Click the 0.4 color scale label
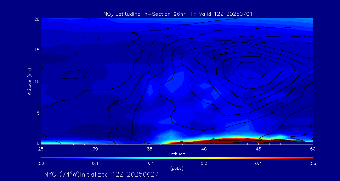Screen dimensions: 340x181 tap(258, 164)
